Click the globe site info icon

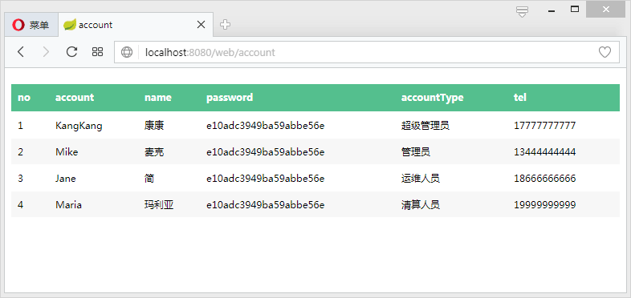click(127, 52)
